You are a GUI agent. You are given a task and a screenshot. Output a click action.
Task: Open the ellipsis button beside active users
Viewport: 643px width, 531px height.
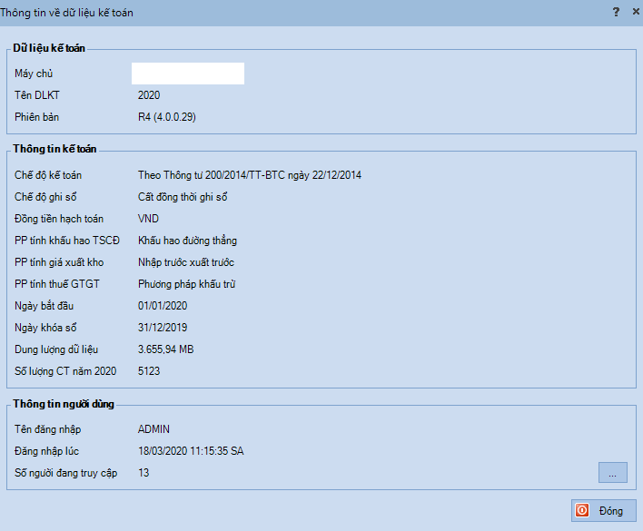click(x=612, y=473)
